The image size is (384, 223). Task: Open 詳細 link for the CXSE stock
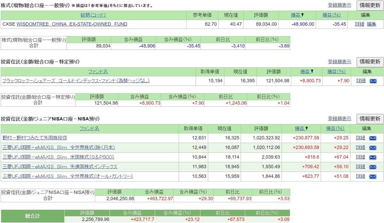click(x=360, y=24)
